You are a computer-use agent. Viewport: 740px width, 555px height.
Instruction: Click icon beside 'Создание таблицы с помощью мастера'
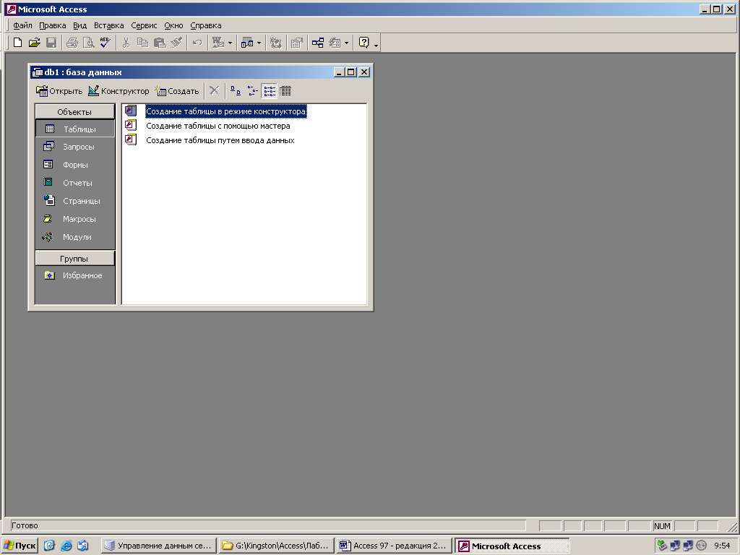pyautogui.click(x=131, y=125)
